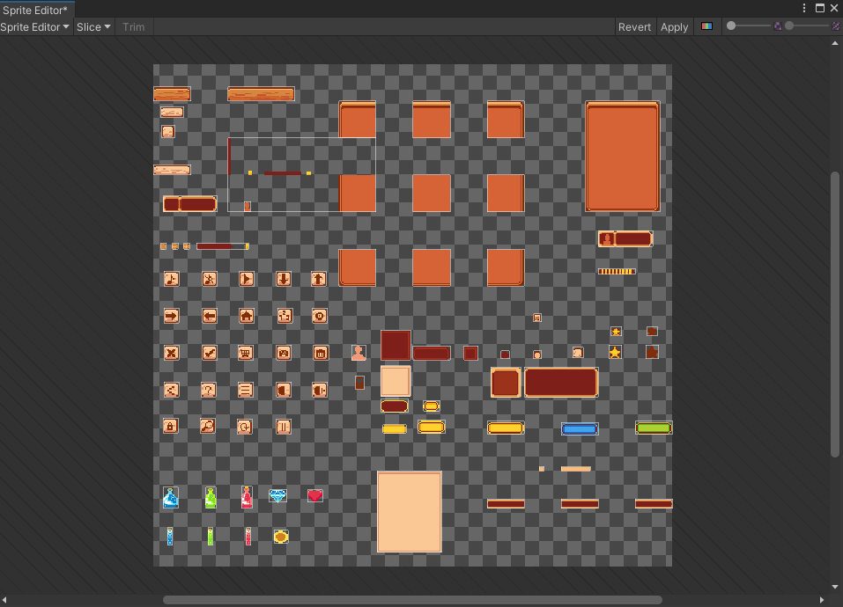The width and height of the screenshot is (843, 607).
Task: Select the right arrow icon sprite
Action: [x=172, y=316]
